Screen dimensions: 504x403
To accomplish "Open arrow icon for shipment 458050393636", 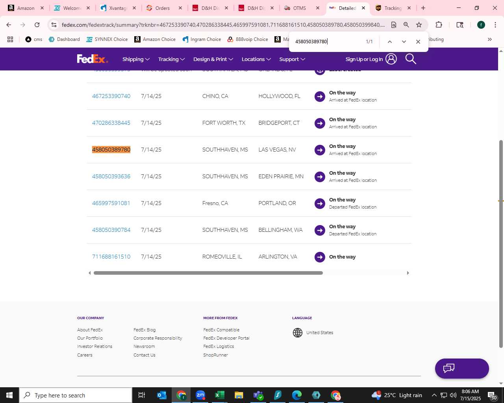I will click(320, 177).
